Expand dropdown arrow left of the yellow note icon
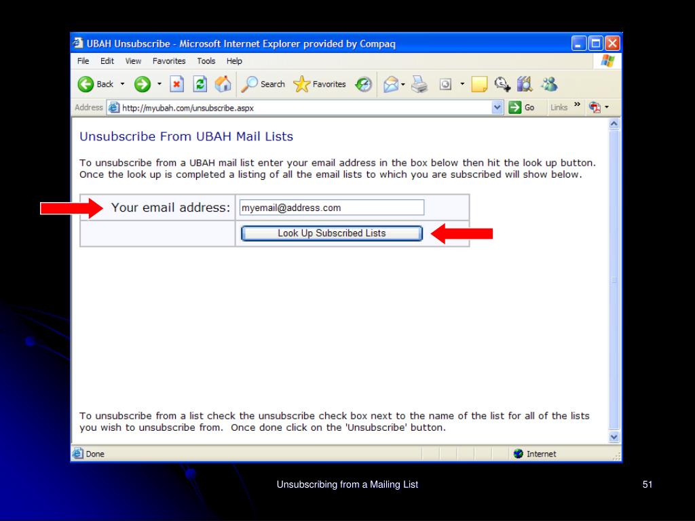 (462, 84)
